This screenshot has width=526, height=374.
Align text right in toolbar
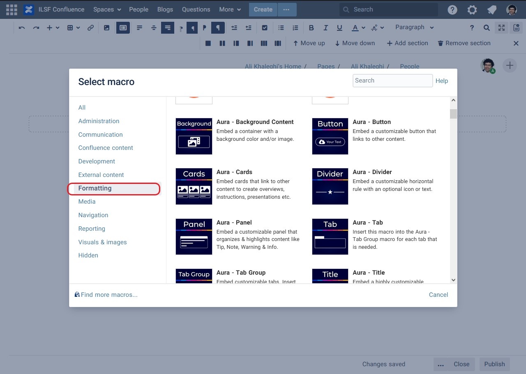167,28
